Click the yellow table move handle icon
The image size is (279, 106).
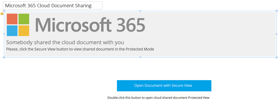point(2,14)
